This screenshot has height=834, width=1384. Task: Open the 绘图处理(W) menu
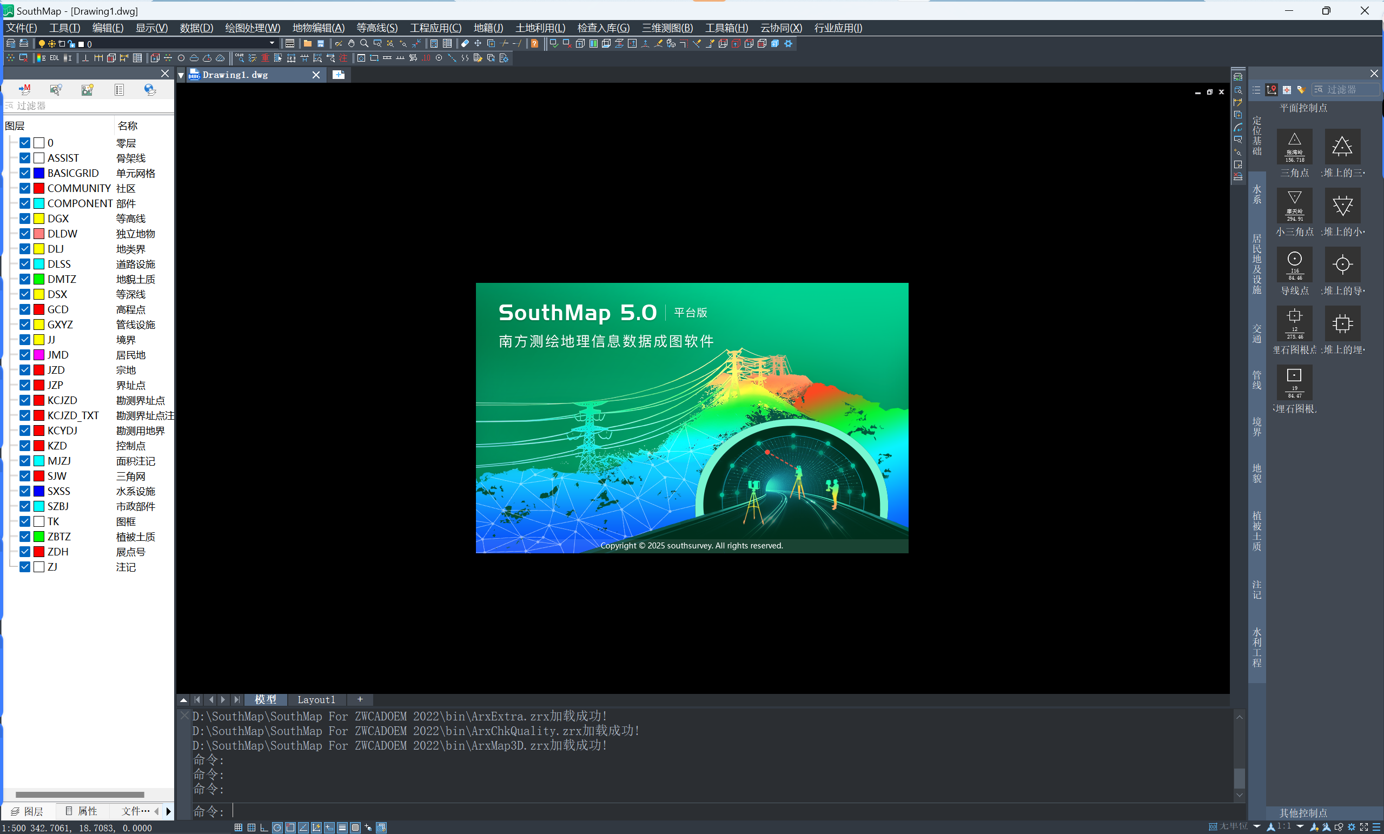click(252, 28)
